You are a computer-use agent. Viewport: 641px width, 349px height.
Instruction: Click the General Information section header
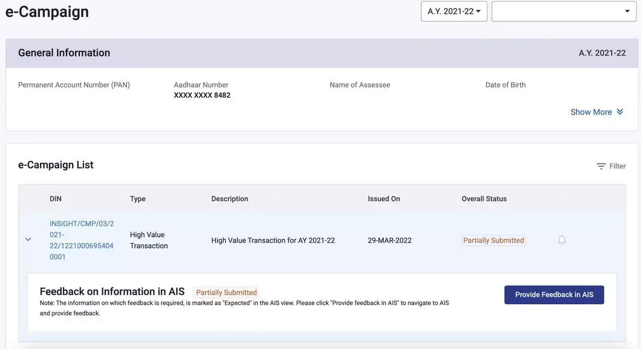pyautogui.click(x=64, y=53)
